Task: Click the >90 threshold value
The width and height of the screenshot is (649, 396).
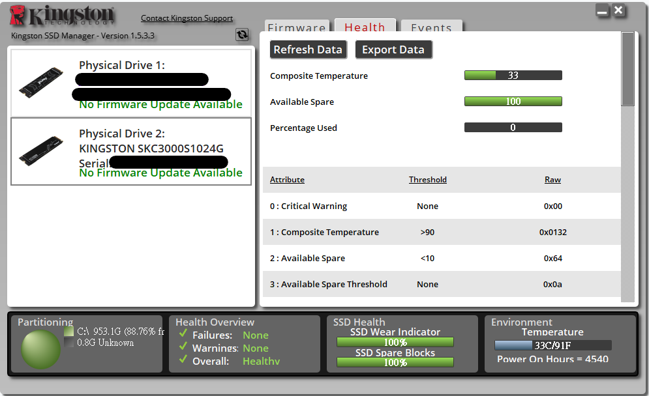Action: pyautogui.click(x=428, y=233)
